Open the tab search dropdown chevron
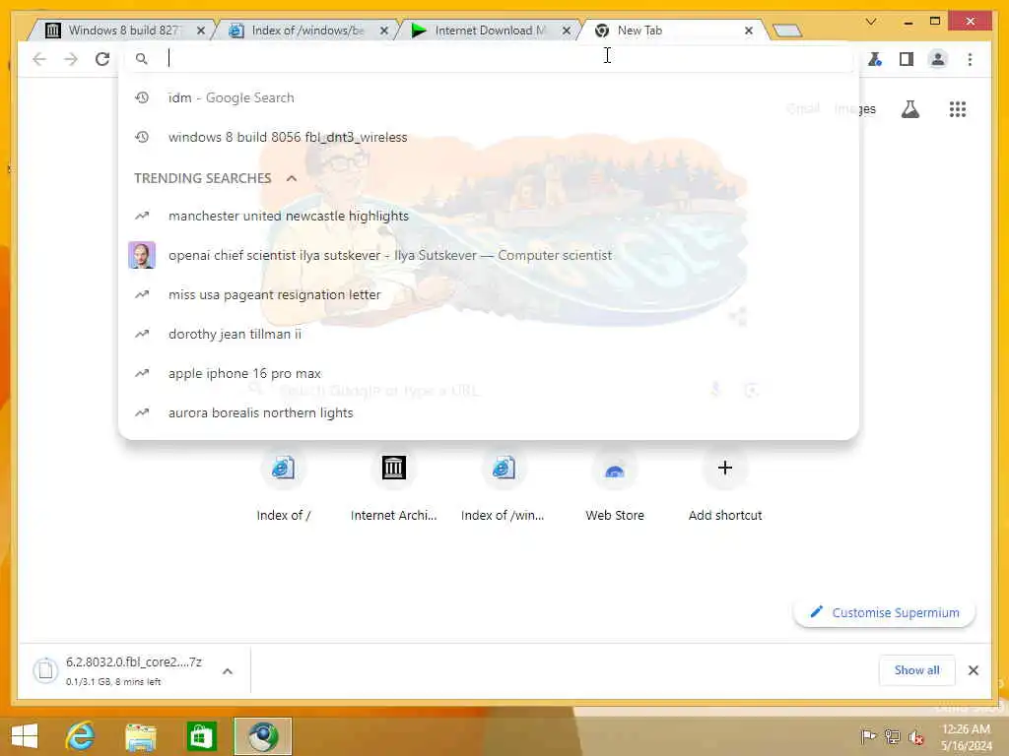This screenshot has width=1009, height=756. pos(871,22)
